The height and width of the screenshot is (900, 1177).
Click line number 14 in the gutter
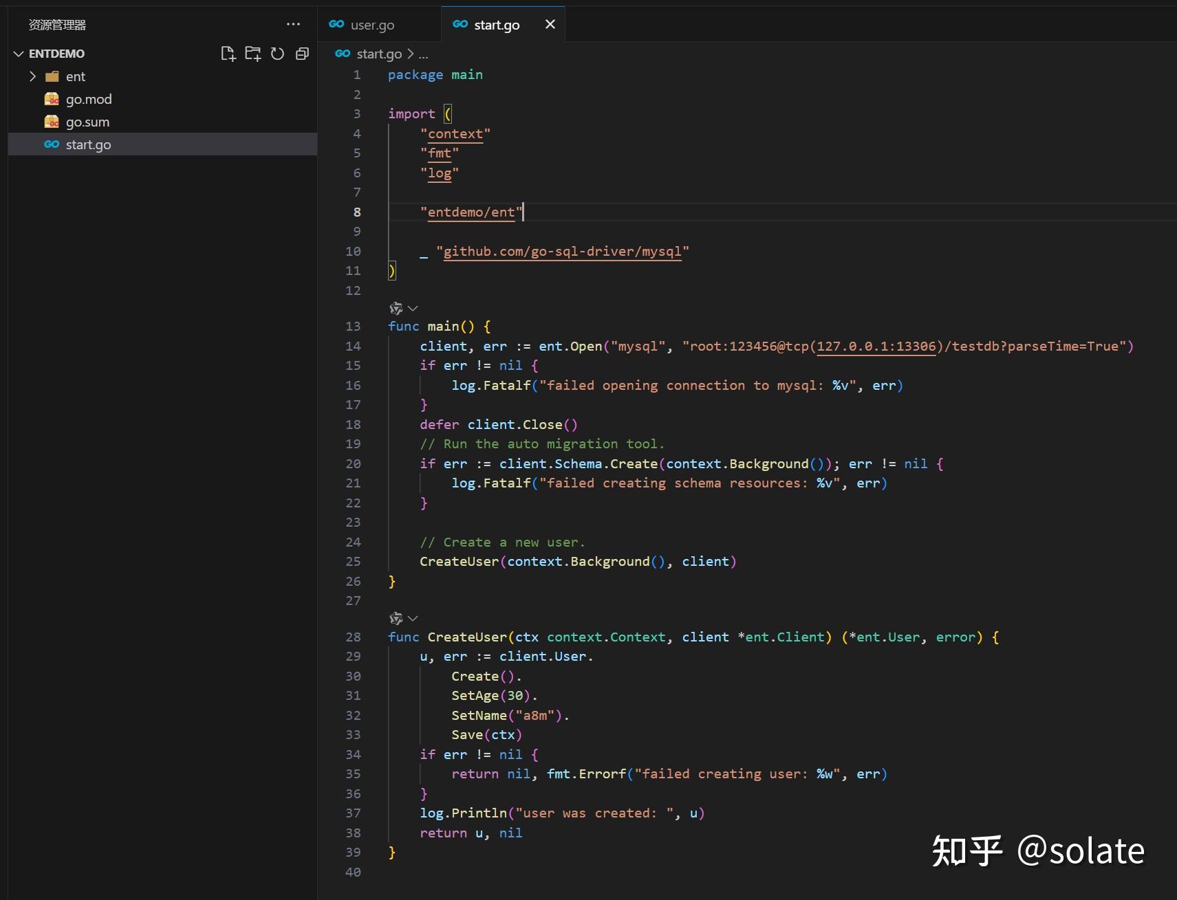[x=353, y=346]
